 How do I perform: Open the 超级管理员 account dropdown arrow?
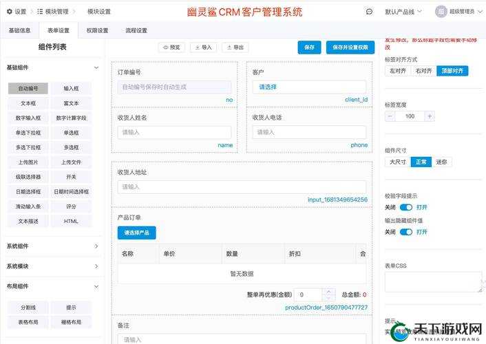pyautogui.click(x=480, y=12)
